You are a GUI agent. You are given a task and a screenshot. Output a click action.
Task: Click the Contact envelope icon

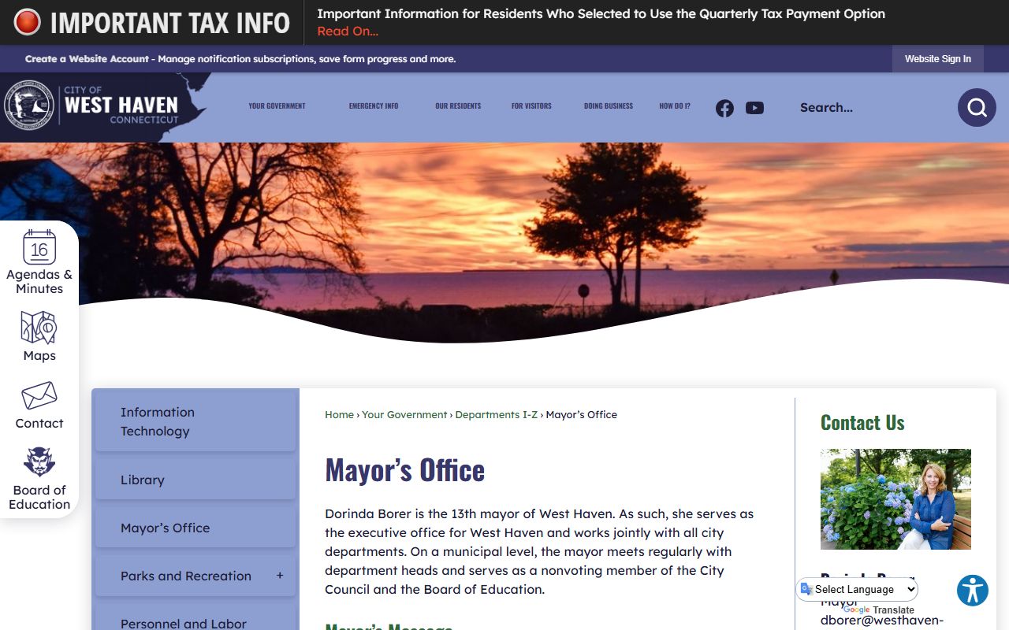point(39,395)
